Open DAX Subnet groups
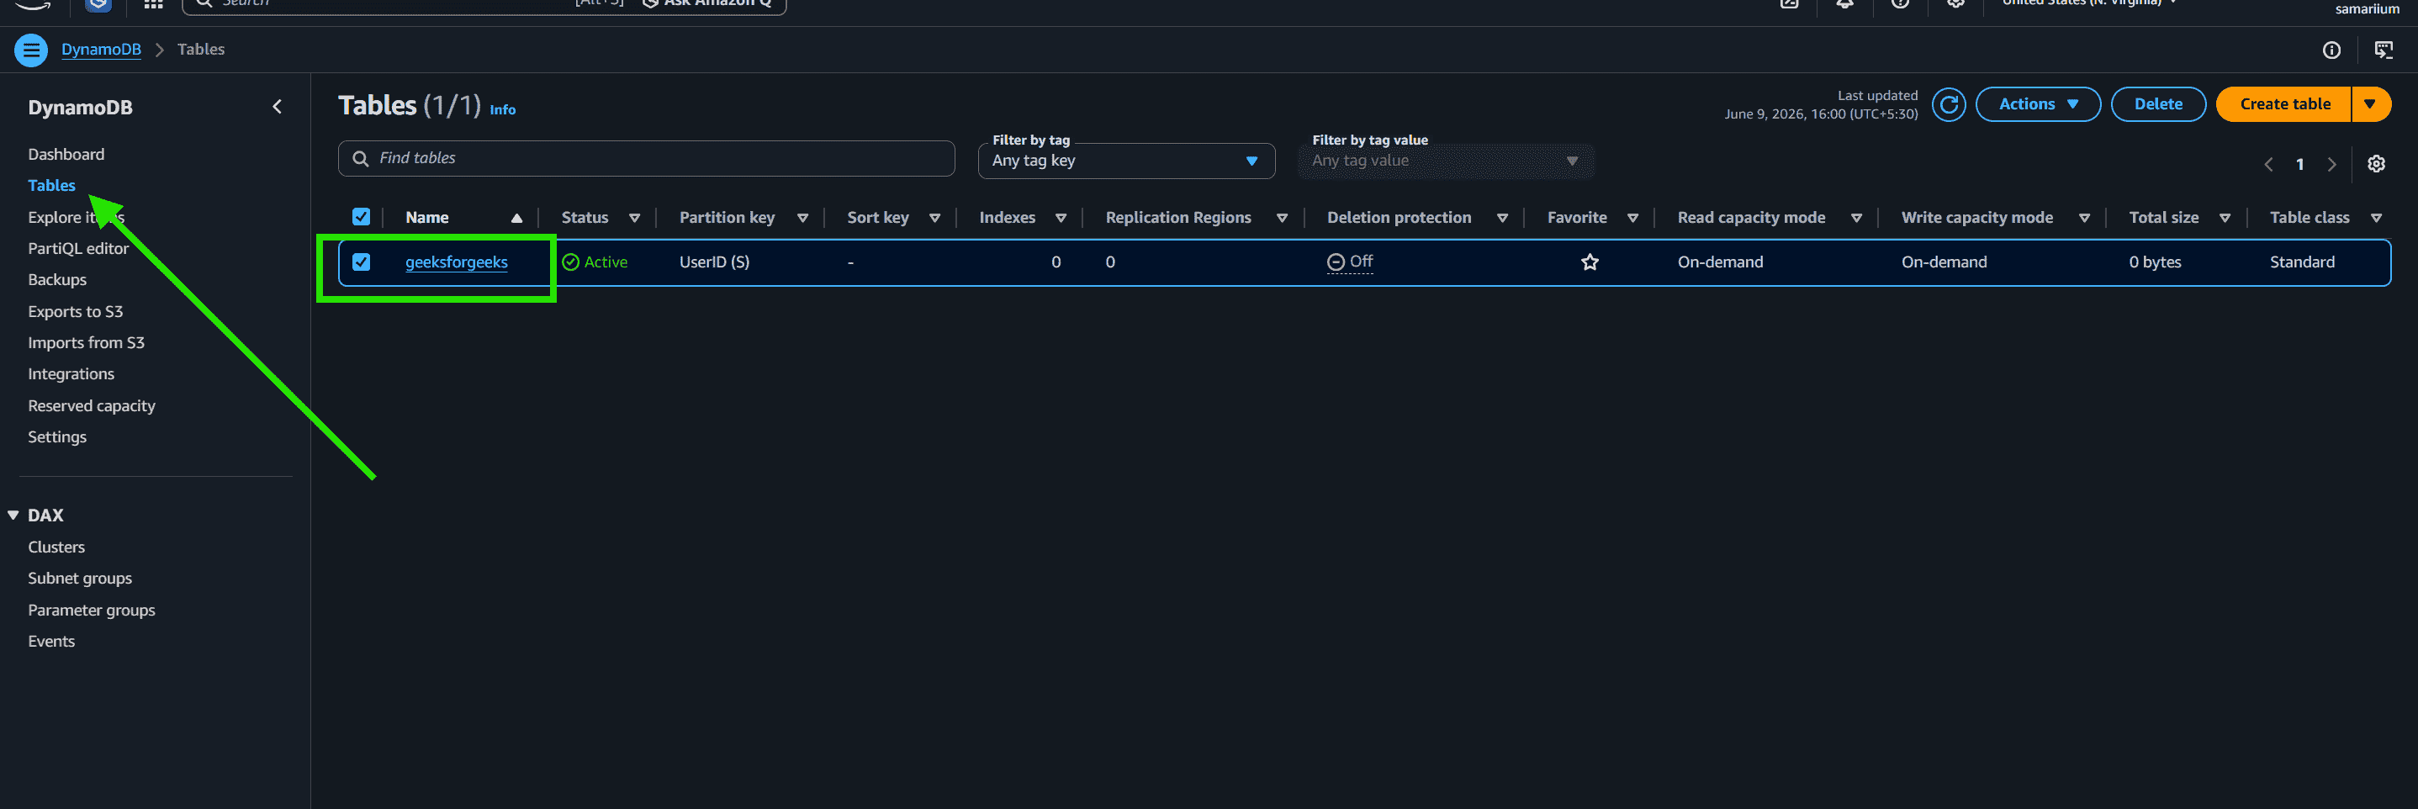 pyautogui.click(x=80, y=578)
